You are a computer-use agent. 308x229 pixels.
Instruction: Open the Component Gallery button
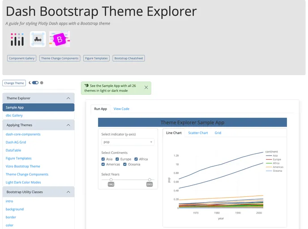coord(22,58)
